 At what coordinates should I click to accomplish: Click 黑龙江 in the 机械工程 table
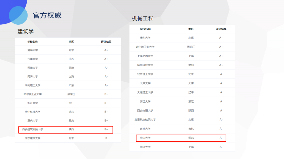pyautogui.click(x=191, y=47)
